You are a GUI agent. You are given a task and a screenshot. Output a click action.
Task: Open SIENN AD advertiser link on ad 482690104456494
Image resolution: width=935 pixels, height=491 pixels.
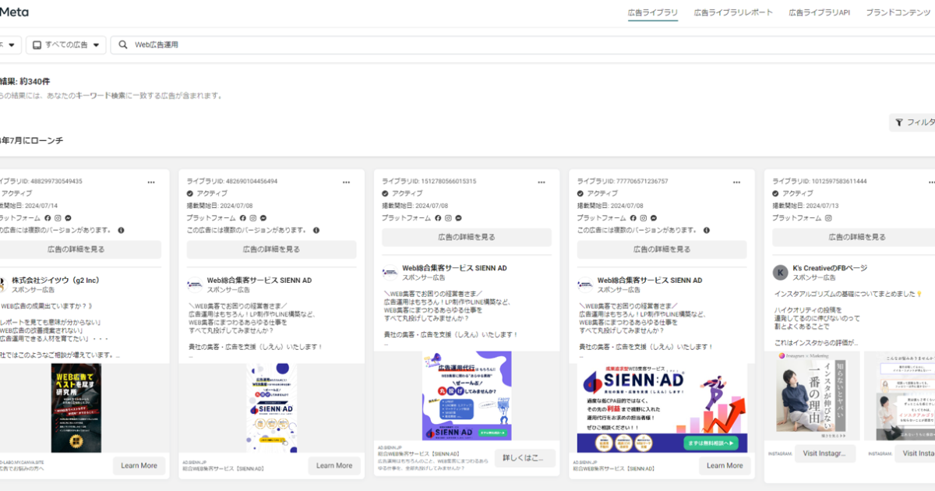[259, 280]
